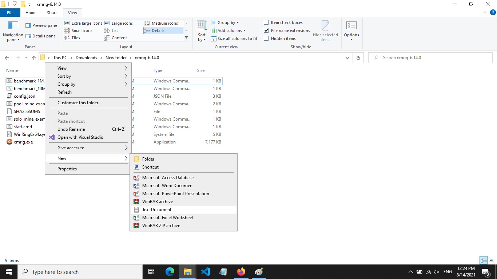
Task: Open the Options button
Action: click(x=351, y=31)
